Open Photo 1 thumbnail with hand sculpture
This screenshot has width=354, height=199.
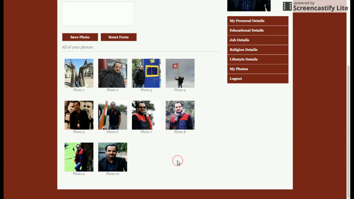(x=79, y=73)
